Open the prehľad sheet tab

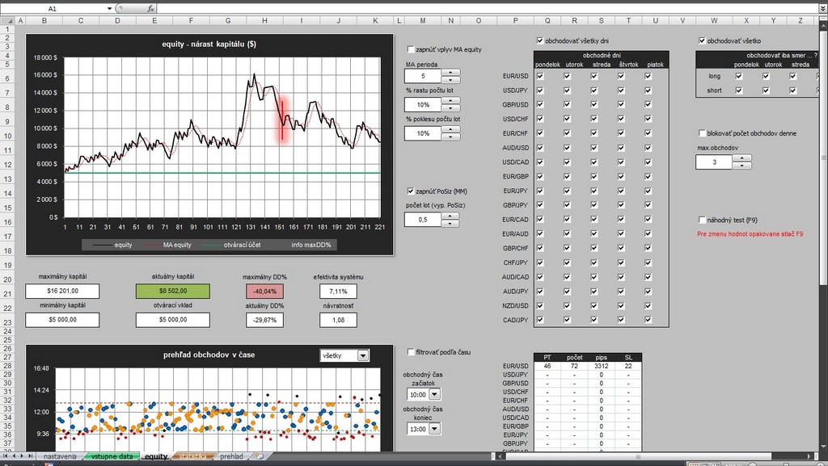pos(231,456)
